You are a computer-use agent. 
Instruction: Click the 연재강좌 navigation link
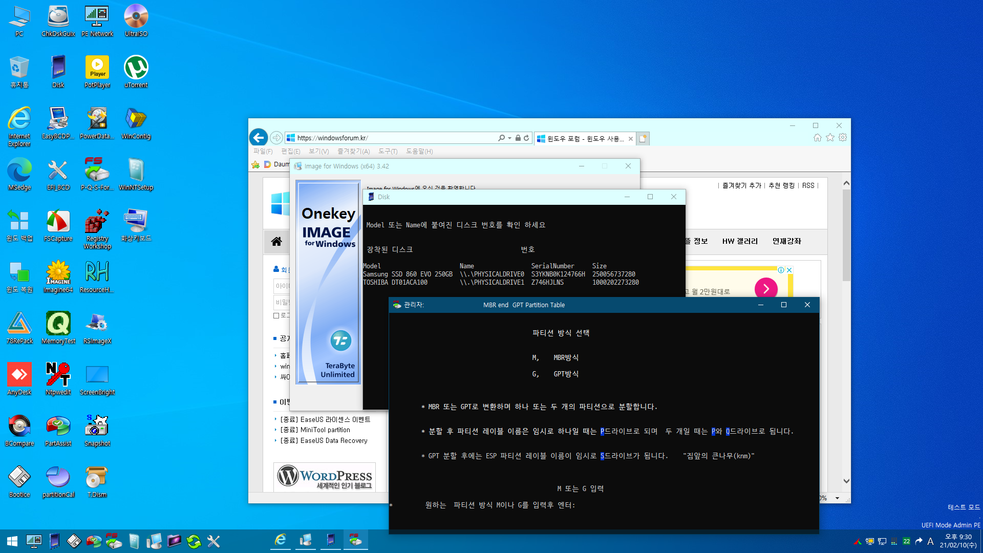(786, 241)
